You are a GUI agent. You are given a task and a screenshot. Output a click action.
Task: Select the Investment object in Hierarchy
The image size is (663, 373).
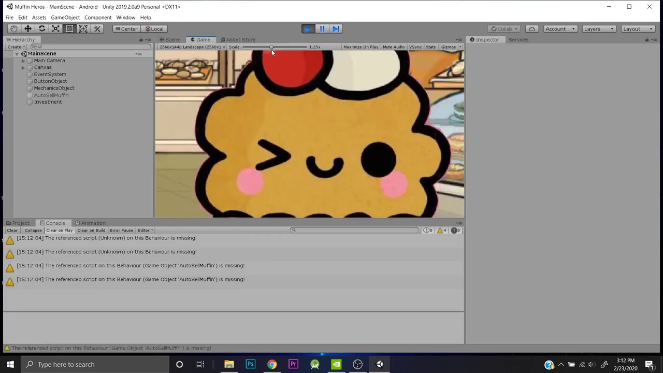[48, 102]
